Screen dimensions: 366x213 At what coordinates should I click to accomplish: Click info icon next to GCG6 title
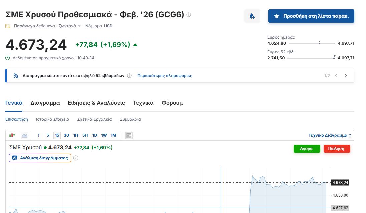coord(189,15)
